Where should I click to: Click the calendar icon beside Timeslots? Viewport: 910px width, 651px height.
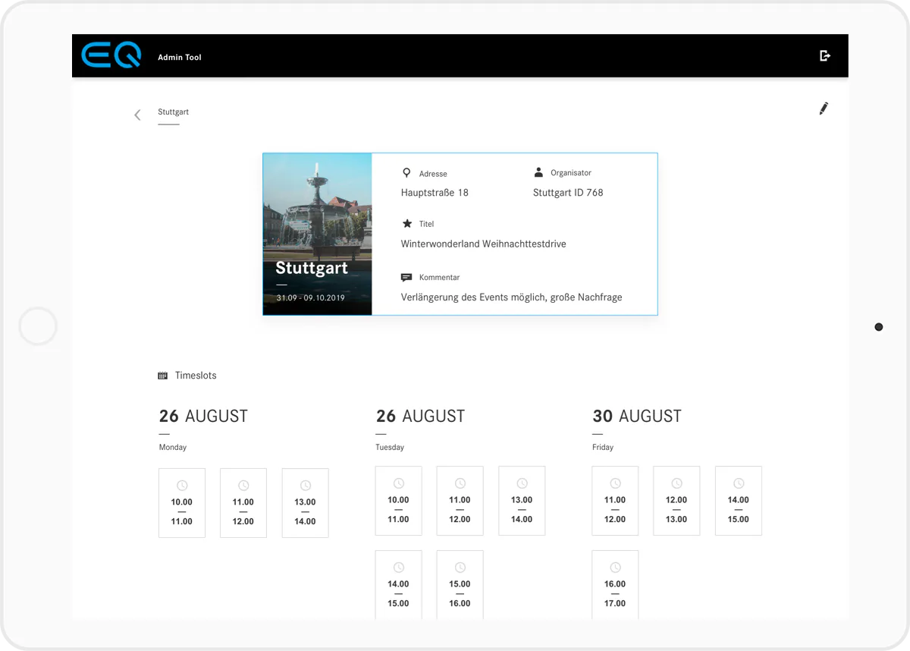coord(162,376)
